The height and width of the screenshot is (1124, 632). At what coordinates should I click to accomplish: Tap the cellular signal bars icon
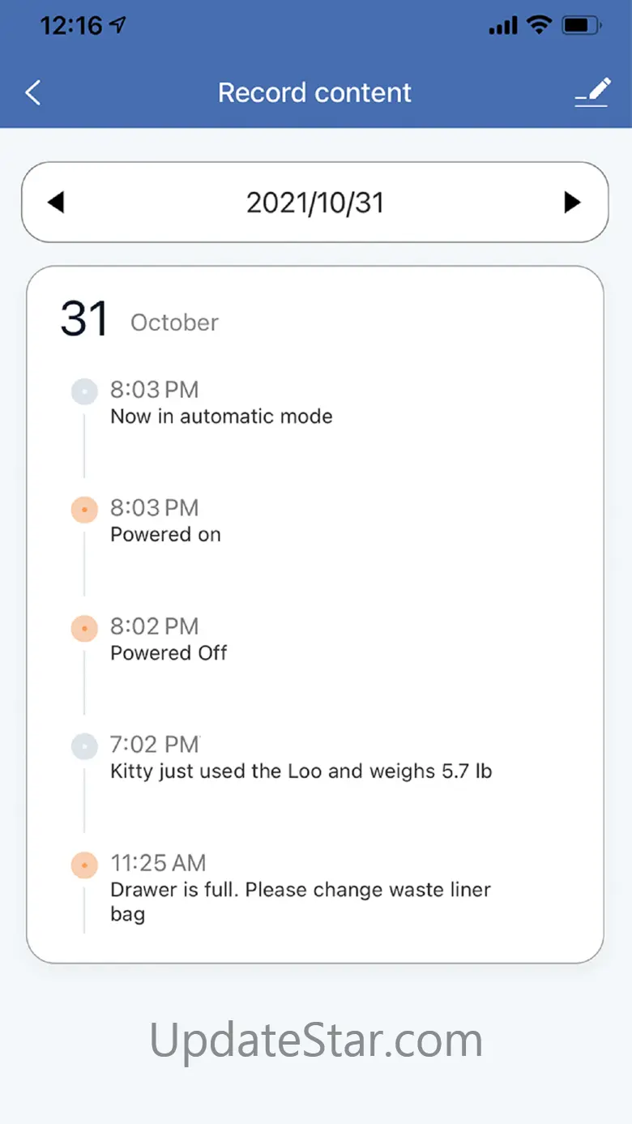click(502, 27)
